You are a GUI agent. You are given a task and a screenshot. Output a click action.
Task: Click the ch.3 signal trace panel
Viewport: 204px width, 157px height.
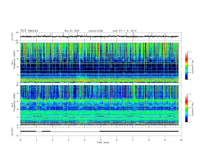[101, 132]
